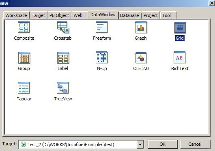
Task: Close the New dialog window
Action: [212, 3]
